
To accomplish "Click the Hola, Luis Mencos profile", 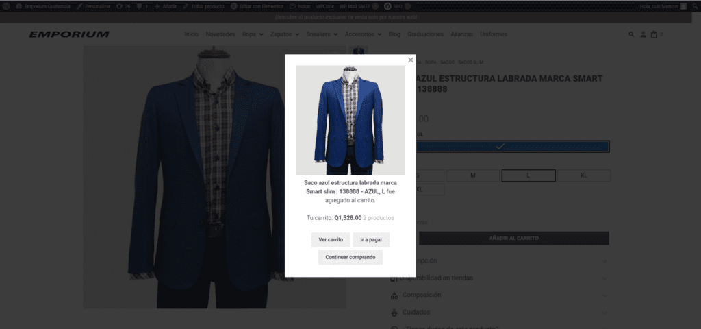I will click(663, 6).
